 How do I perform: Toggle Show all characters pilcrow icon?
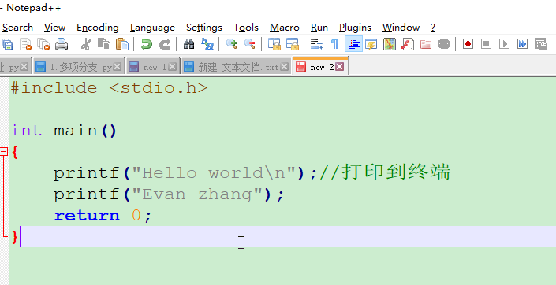334,44
